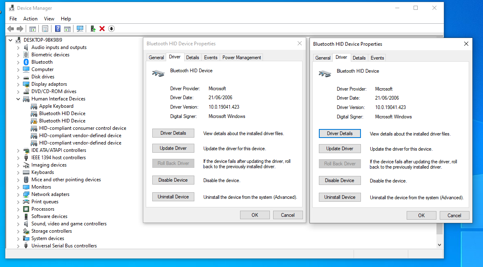The width and height of the screenshot is (483, 267).
Task: Open the Action menu
Action: click(30, 19)
